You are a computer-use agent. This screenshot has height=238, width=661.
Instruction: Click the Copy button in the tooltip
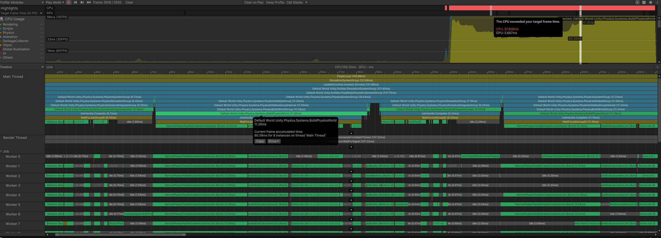(260, 141)
